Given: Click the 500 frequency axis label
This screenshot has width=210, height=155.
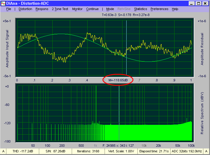Looking at the screenshot, I should (81, 146).
